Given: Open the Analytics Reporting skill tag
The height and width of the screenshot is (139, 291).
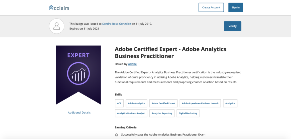Looking at the screenshot, I should 162,113.
